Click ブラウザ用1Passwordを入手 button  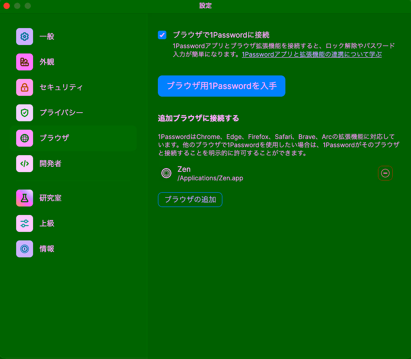(221, 86)
